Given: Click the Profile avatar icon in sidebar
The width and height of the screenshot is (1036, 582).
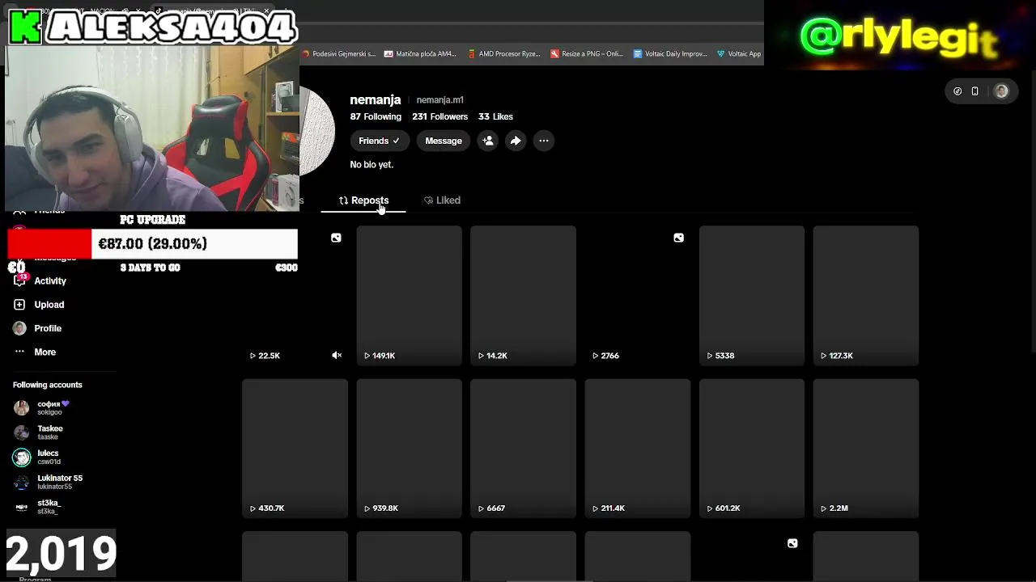Looking at the screenshot, I should click(x=19, y=328).
